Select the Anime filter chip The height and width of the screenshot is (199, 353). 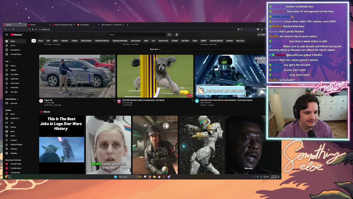tap(195, 41)
